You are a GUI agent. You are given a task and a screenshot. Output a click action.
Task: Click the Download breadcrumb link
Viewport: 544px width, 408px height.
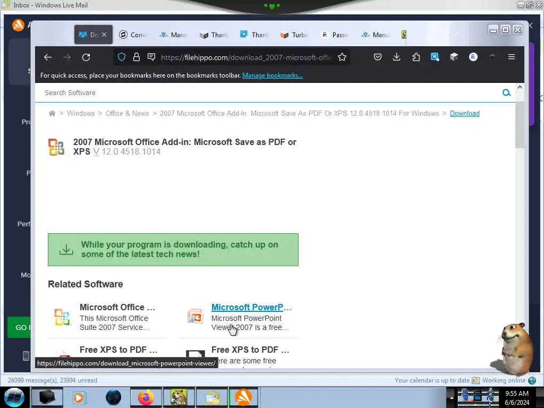point(464,114)
